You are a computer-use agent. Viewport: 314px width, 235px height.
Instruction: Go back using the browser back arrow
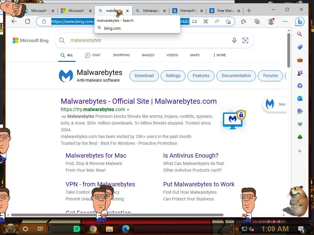(x=14, y=21)
